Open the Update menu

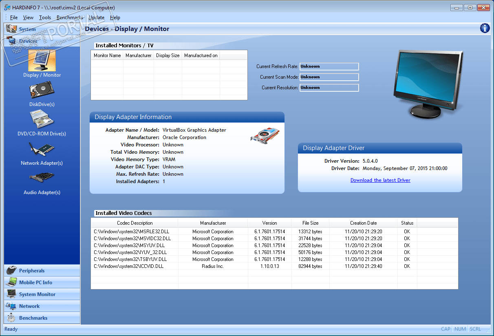coord(97,18)
